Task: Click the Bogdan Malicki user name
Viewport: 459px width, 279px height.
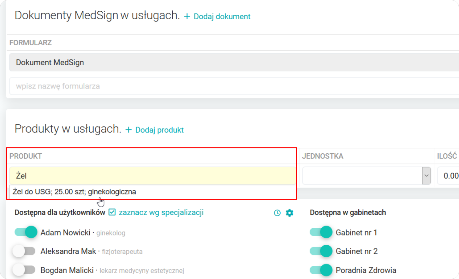Action: click(67, 270)
